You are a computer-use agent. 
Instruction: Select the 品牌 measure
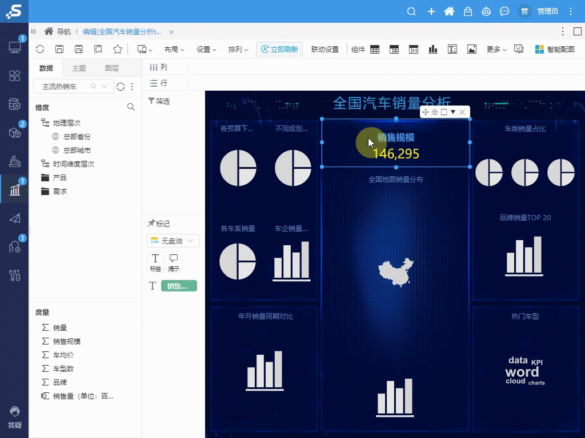(x=59, y=383)
